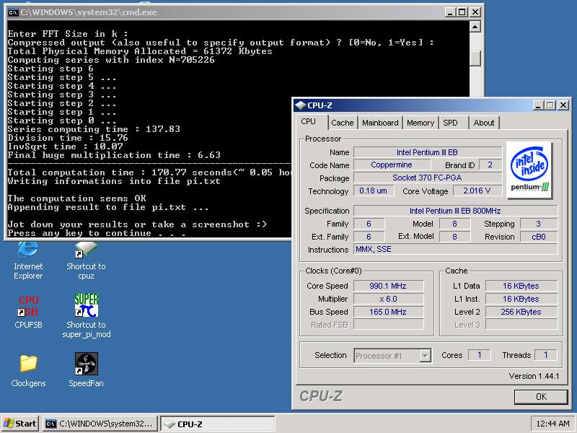Close the CPU-Z window

pyautogui.click(x=563, y=105)
